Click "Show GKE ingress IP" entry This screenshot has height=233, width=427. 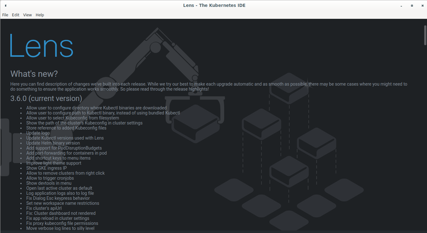(x=46, y=168)
